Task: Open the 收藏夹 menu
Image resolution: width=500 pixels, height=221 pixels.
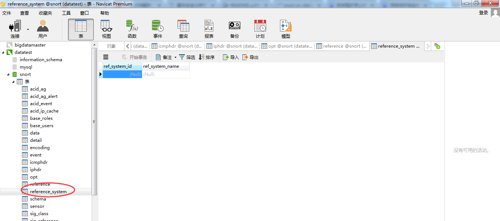Action: point(45,13)
